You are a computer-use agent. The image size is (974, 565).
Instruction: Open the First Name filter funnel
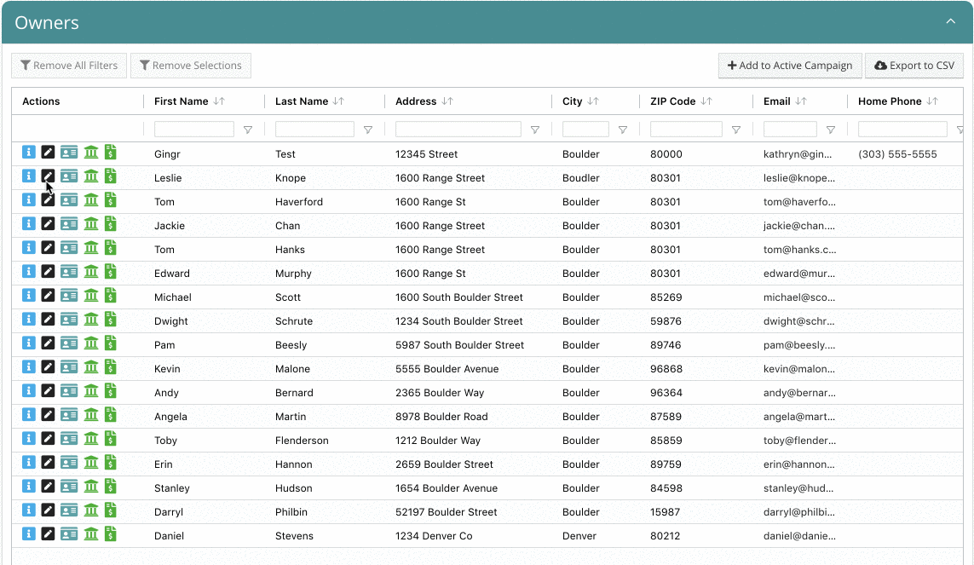point(248,129)
